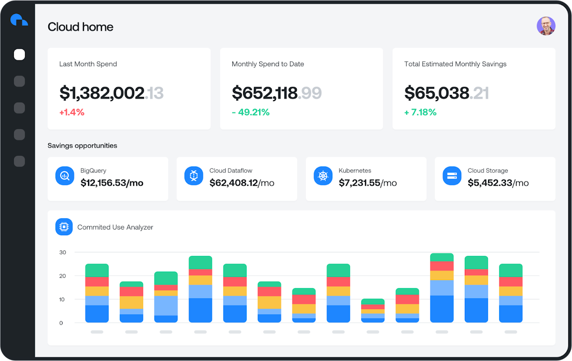Screen dimensions: 572x361
Task: Click the BigQuery $12,156.53/mo savings amount
Action: pos(112,183)
